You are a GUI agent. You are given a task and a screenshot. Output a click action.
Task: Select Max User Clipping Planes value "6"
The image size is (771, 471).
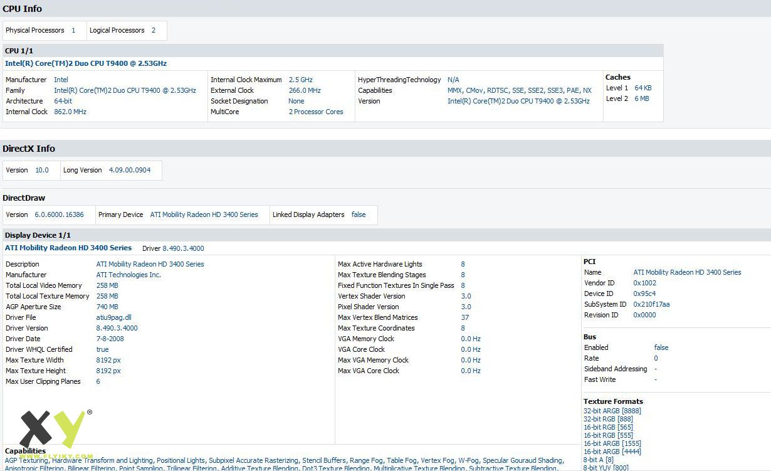98,381
